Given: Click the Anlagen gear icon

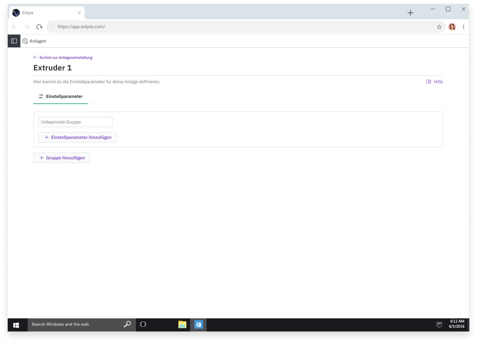Looking at the screenshot, I should click(25, 41).
